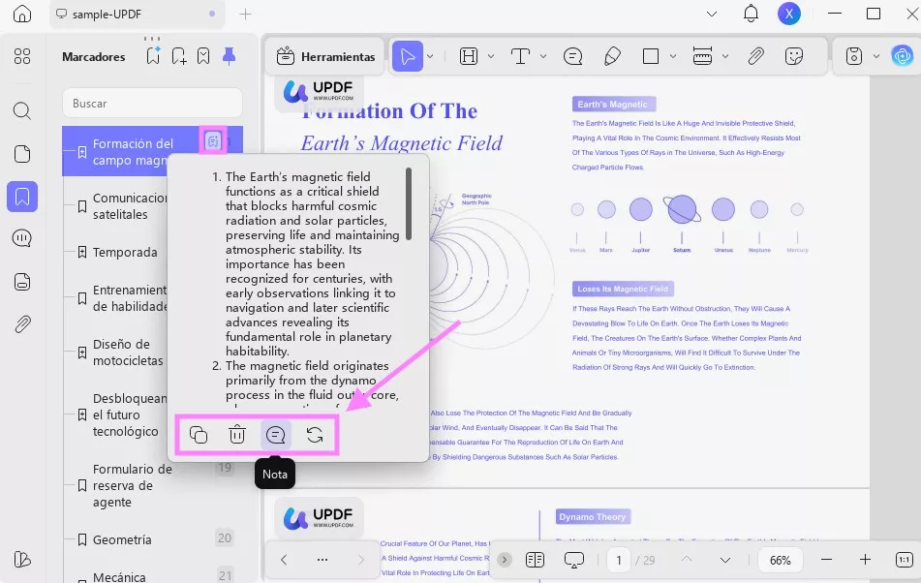Open the user account avatar X
This screenshot has height=583, width=921.
[x=789, y=14]
